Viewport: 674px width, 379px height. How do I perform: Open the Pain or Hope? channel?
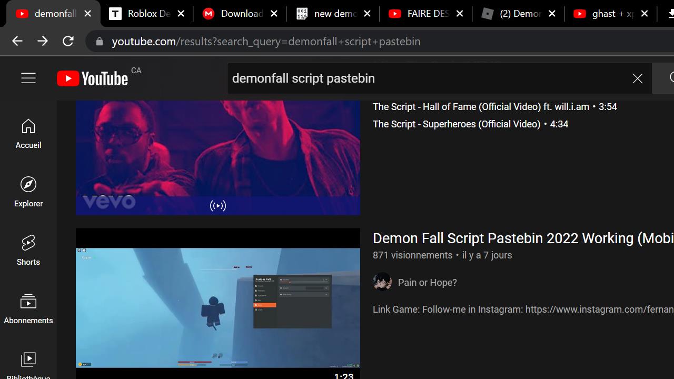(x=427, y=283)
